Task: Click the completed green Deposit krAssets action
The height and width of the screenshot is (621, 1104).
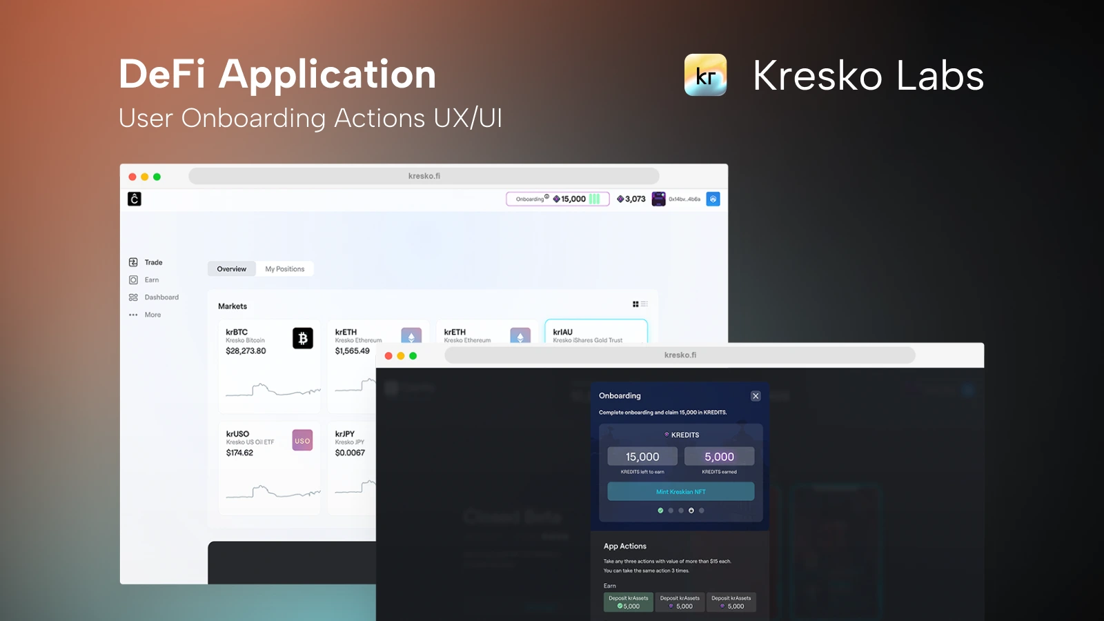Action: click(629, 602)
